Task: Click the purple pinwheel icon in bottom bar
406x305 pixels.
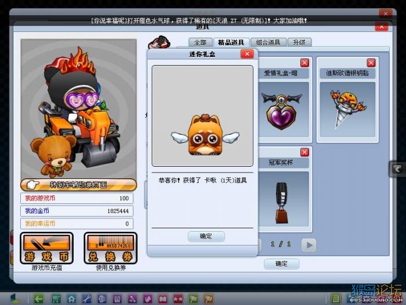Action: [132, 299]
